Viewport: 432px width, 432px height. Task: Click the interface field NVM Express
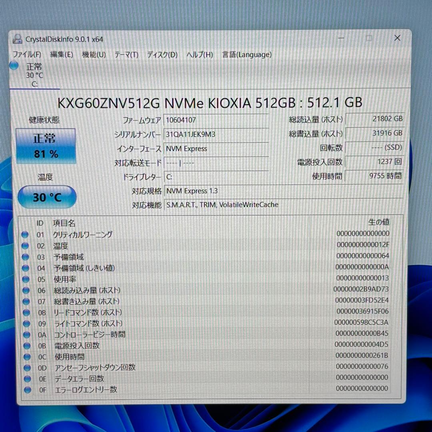[216, 149]
